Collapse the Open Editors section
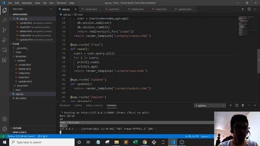Image resolution: width=260 pixels, height=146 pixels. tap(20, 15)
